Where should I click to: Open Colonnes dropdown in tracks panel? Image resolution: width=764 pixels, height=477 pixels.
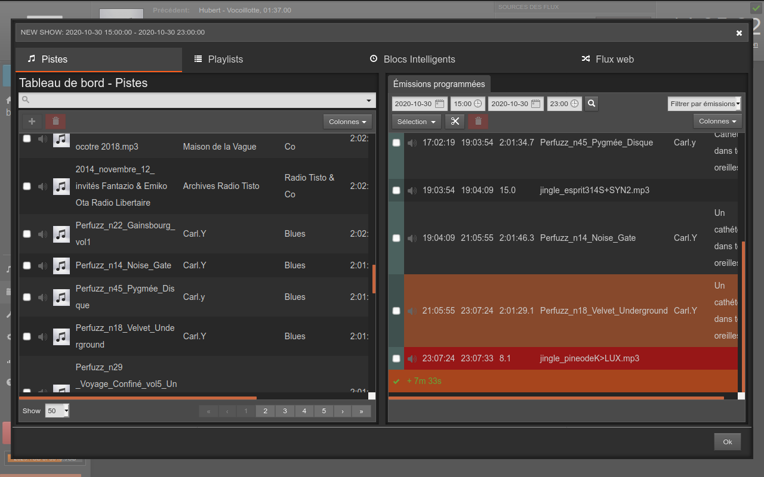pyautogui.click(x=347, y=122)
